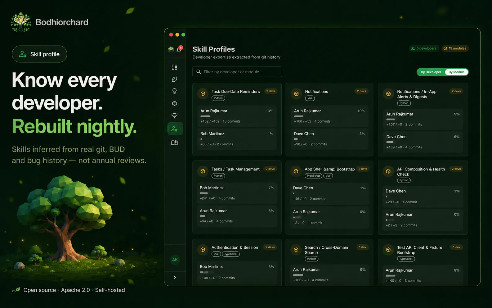Click 1 dev badge on Search / Cross-Domain Search
Screen dimensions: 492x308
pyautogui.click(x=363, y=247)
